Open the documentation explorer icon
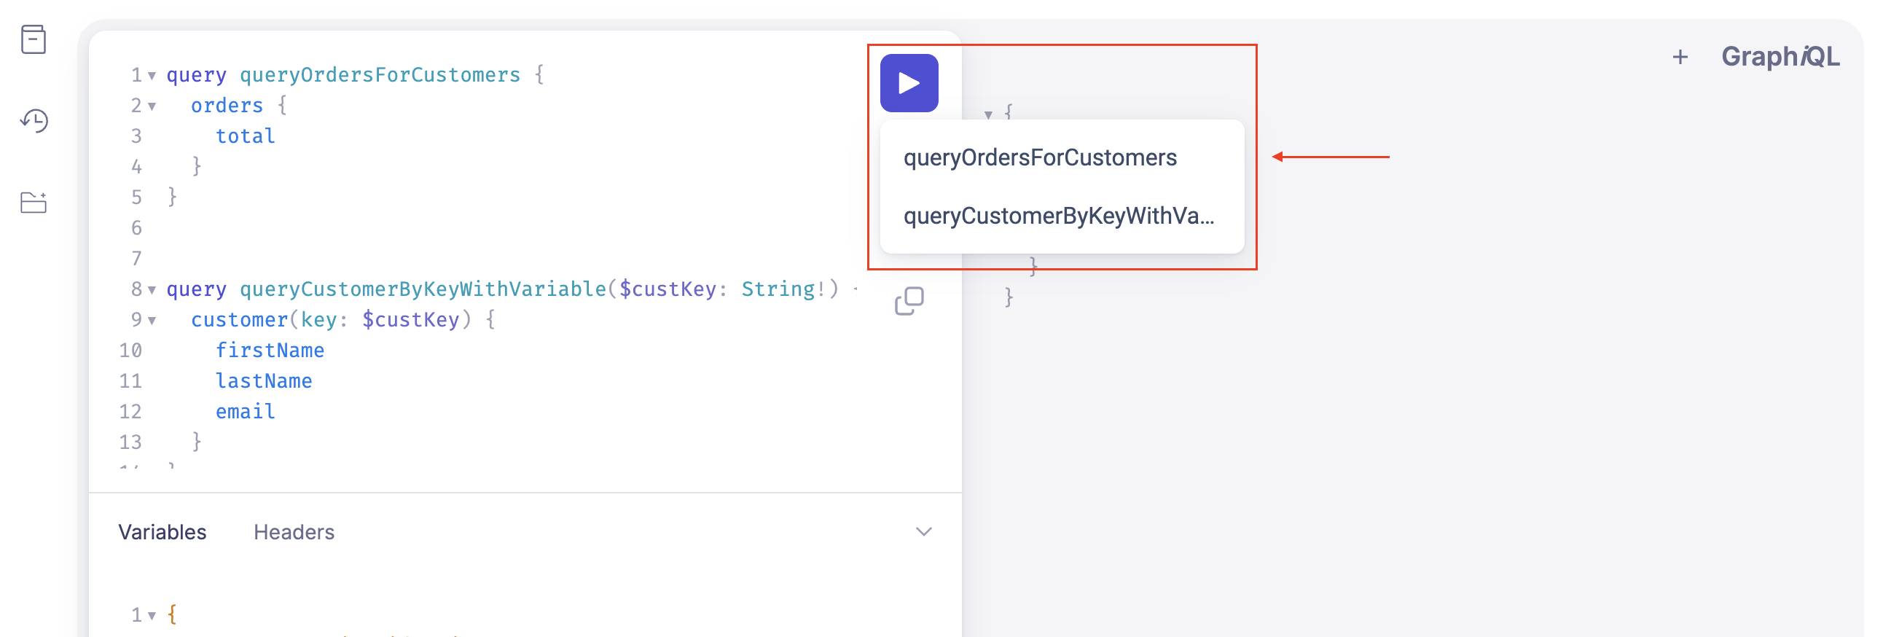The height and width of the screenshot is (637, 1883). click(x=34, y=39)
